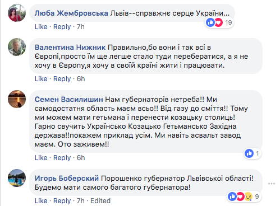
Task: Open Семен Василишин's sunset avatar
Action: click(17, 99)
